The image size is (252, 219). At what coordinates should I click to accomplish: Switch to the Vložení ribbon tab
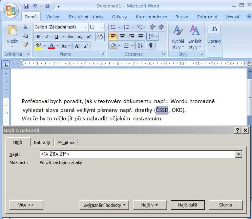pos(53,17)
